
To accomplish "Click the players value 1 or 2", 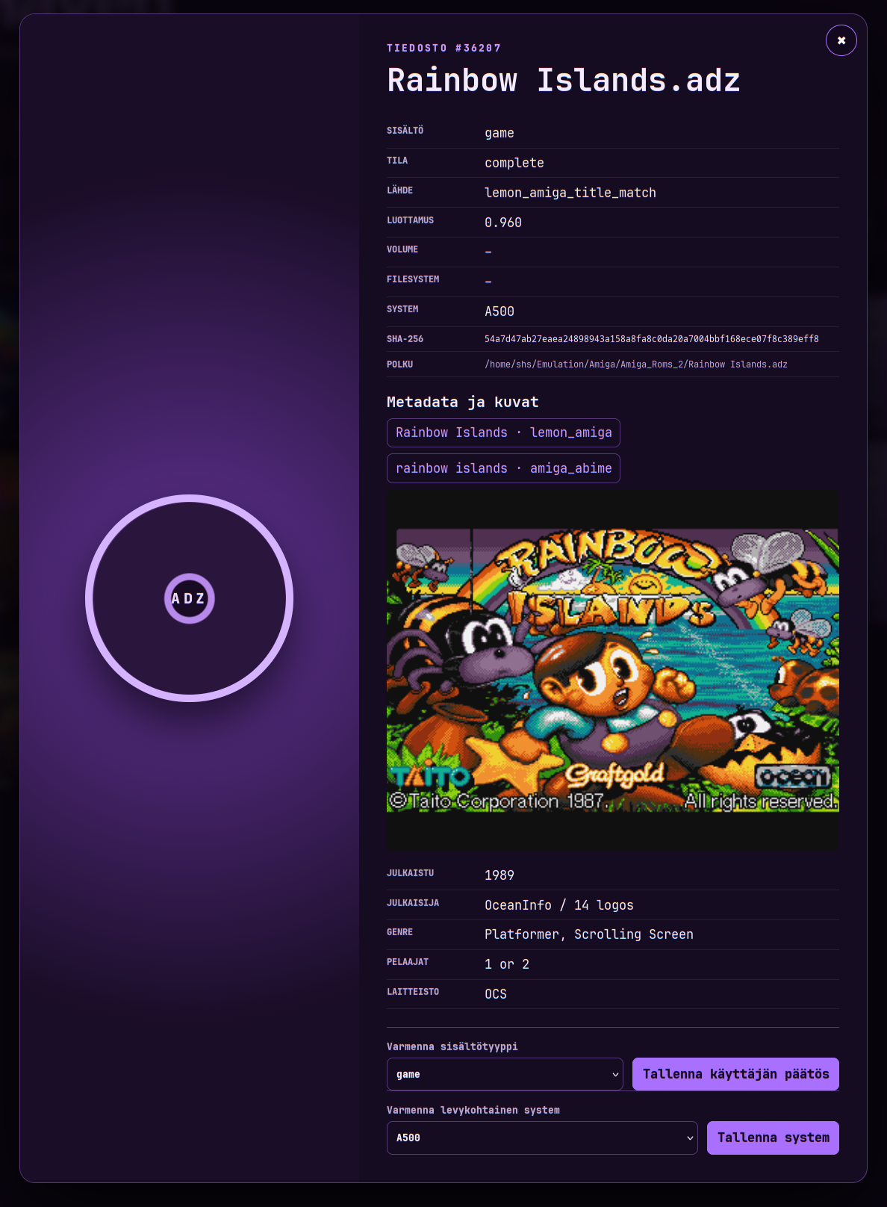I will pyautogui.click(x=507, y=964).
